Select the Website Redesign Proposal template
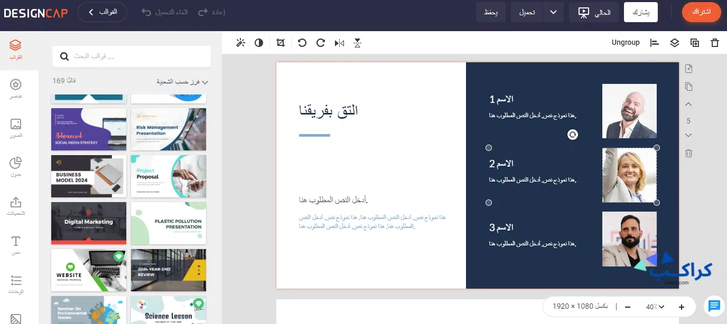Viewport: 727px width, 324px height. tap(89, 270)
